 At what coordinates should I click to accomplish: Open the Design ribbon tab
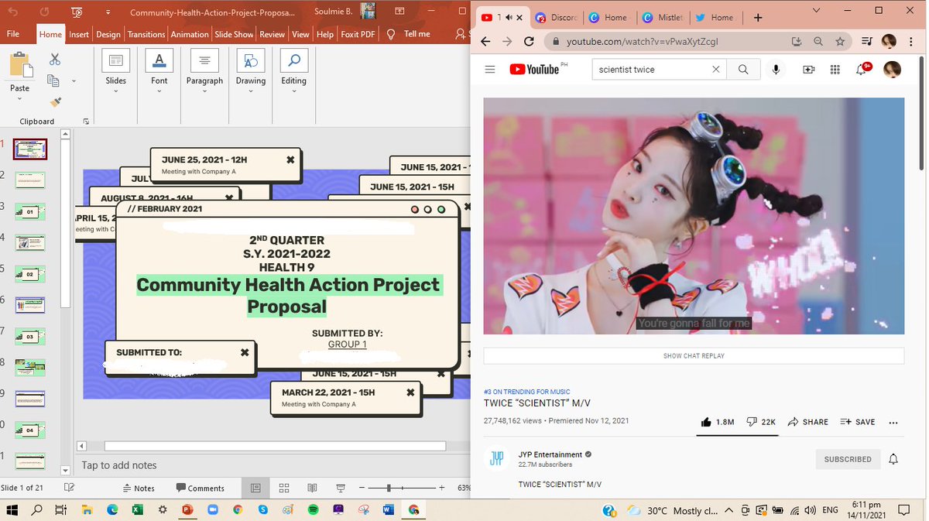point(108,34)
